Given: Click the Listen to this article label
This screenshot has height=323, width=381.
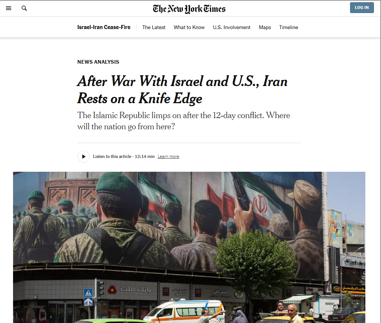Looking at the screenshot, I should click(112, 156).
